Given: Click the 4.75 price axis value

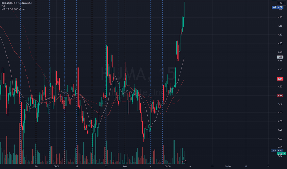Looking at the screenshot, I should tap(280, 43).
